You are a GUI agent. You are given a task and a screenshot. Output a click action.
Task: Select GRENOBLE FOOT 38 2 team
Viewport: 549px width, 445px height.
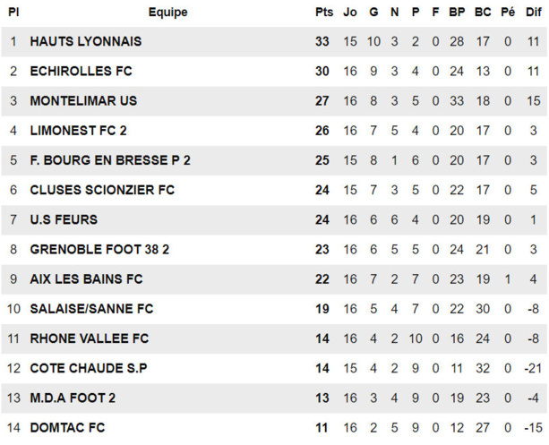coord(99,249)
